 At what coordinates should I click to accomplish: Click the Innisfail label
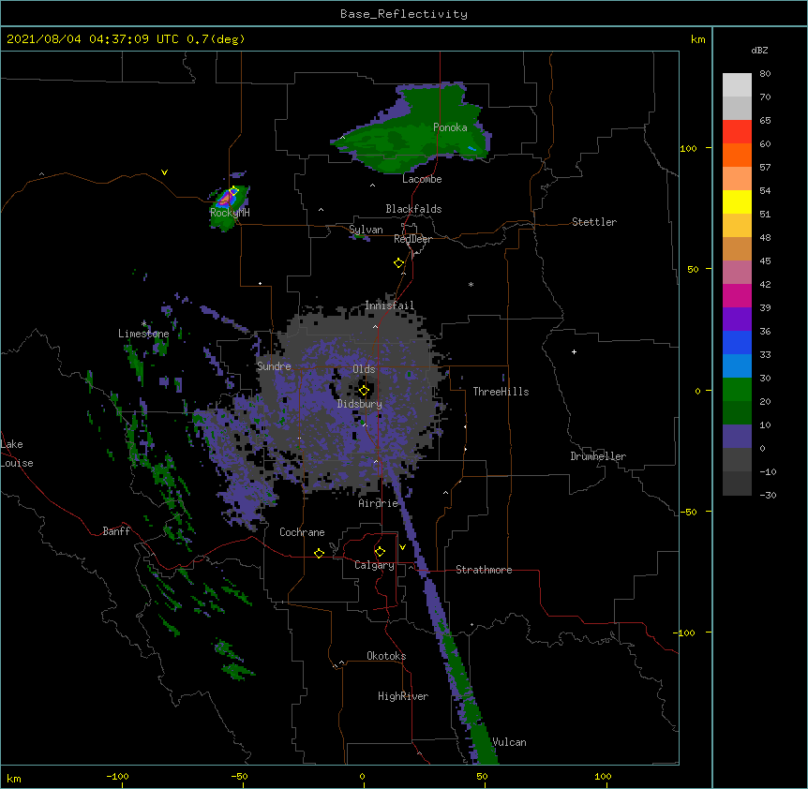pyautogui.click(x=389, y=305)
